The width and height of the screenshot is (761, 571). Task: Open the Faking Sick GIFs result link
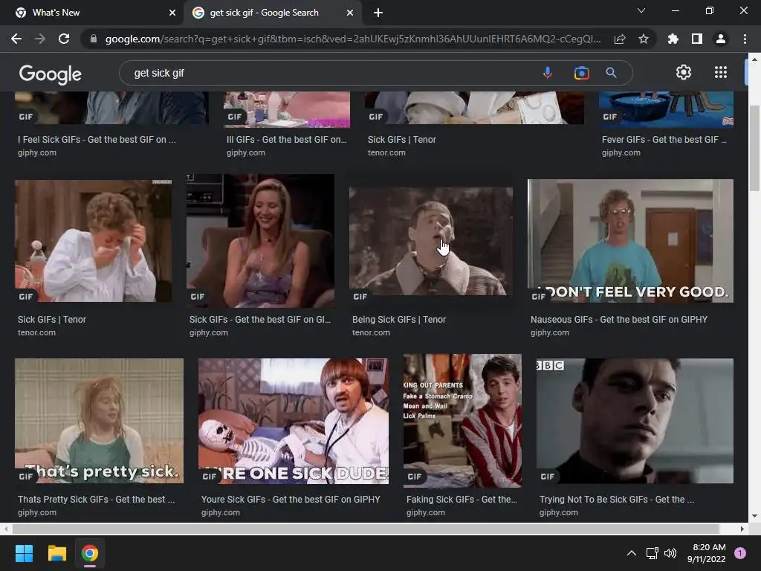[462, 499]
